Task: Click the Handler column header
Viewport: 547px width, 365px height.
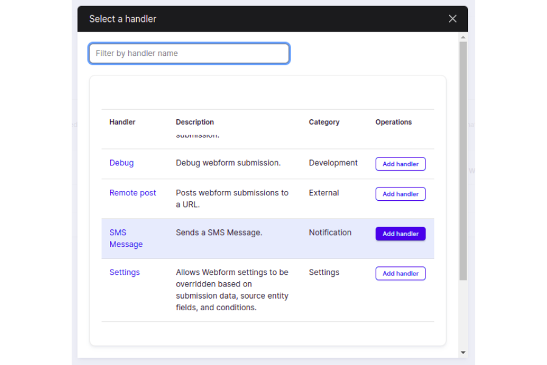Action: click(x=122, y=122)
